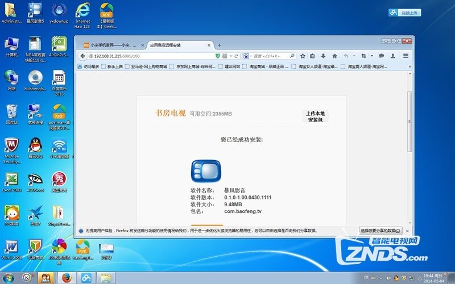The height and width of the screenshot is (284, 455).
Task: Select 360 browser colorful desktop icon
Action: click(x=59, y=252)
